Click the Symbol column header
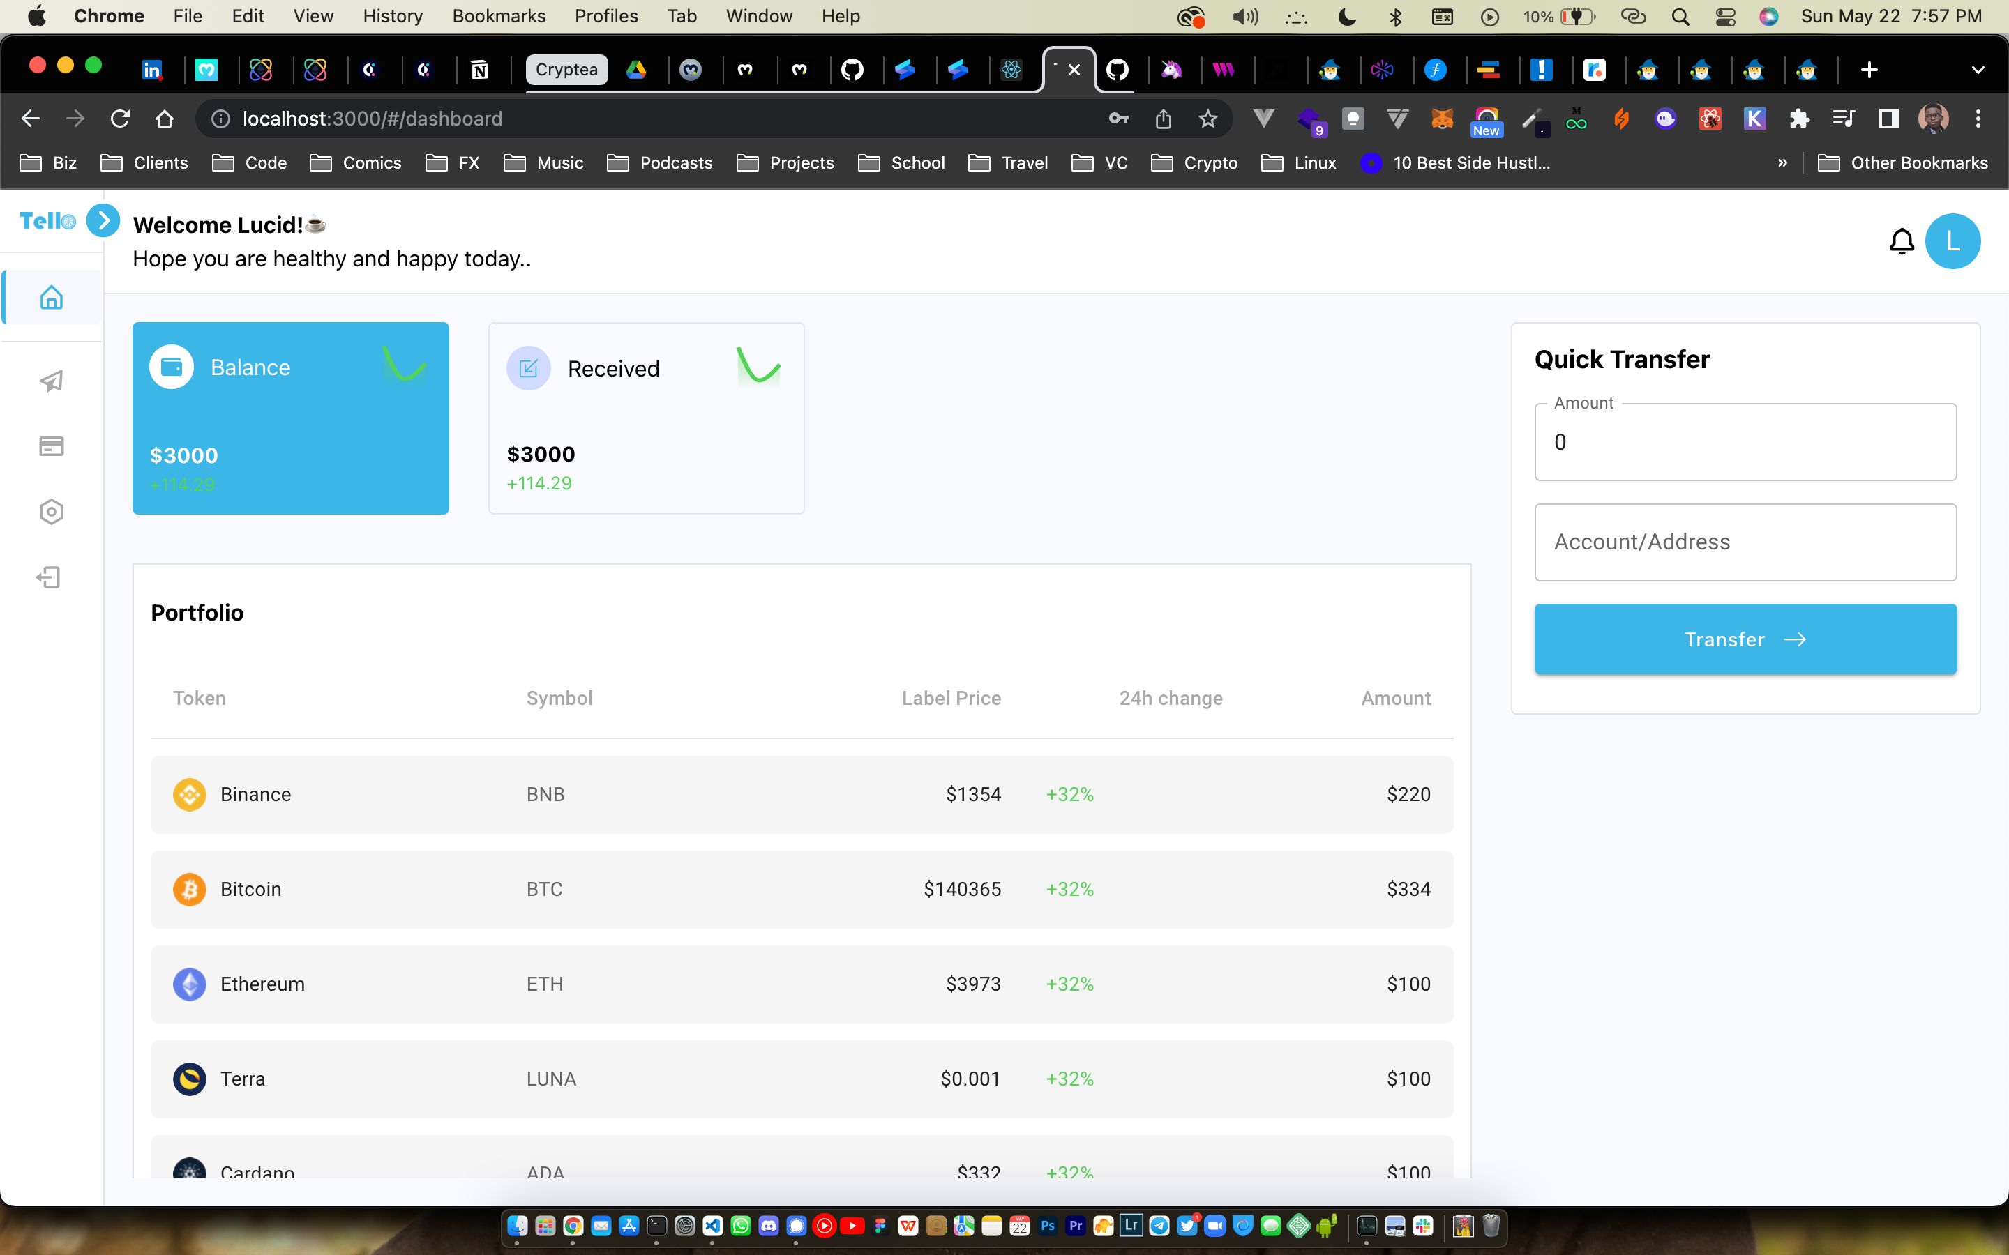This screenshot has height=1255, width=2009. [559, 698]
